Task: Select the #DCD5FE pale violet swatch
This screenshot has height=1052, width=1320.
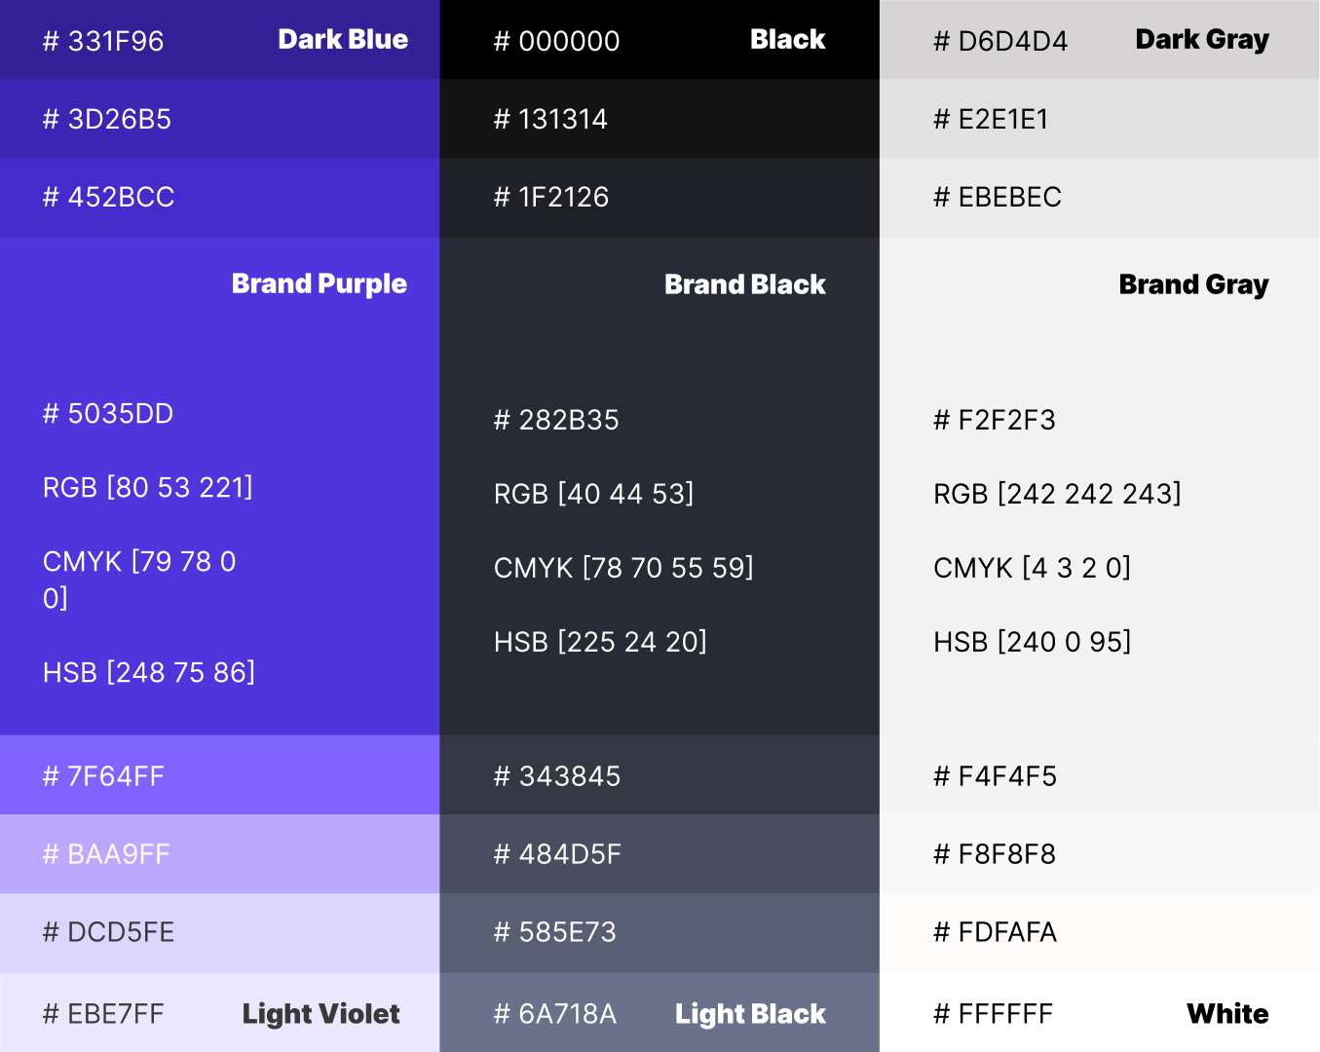Action: pos(219,932)
